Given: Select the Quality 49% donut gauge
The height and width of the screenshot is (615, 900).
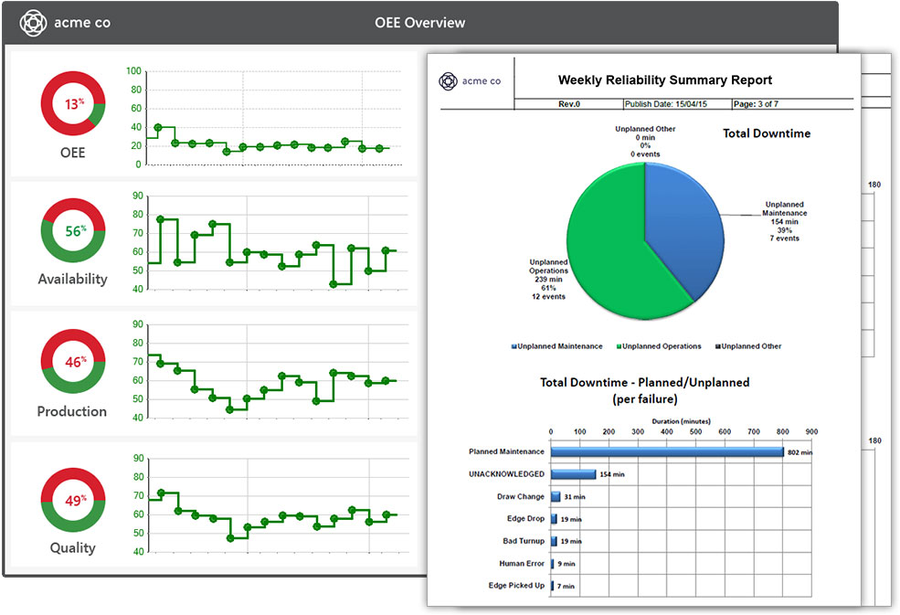Looking at the screenshot, I should click(x=73, y=500).
